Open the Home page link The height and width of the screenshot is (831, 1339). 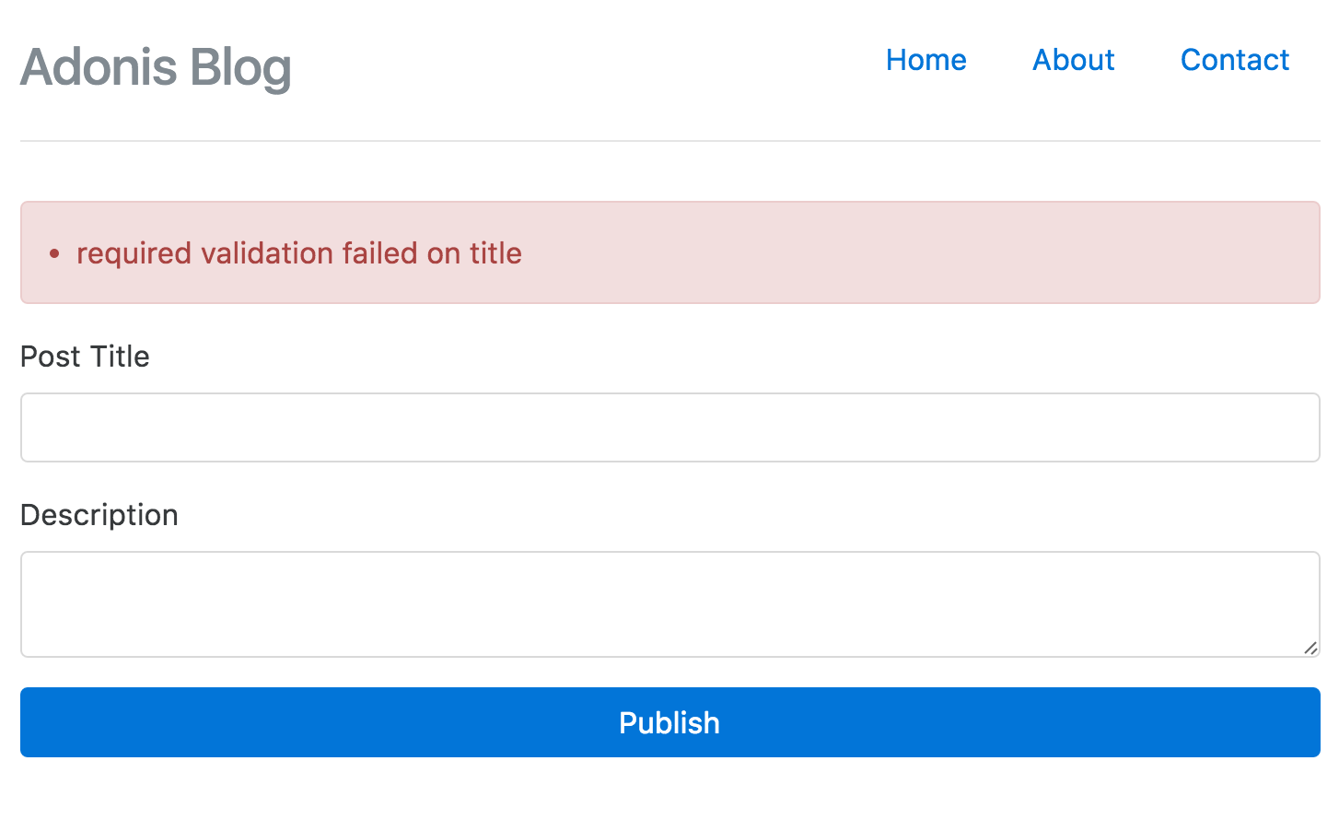pyautogui.click(x=926, y=60)
